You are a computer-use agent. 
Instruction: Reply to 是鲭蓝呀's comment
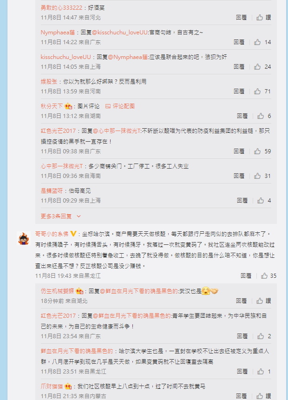coord(242,201)
